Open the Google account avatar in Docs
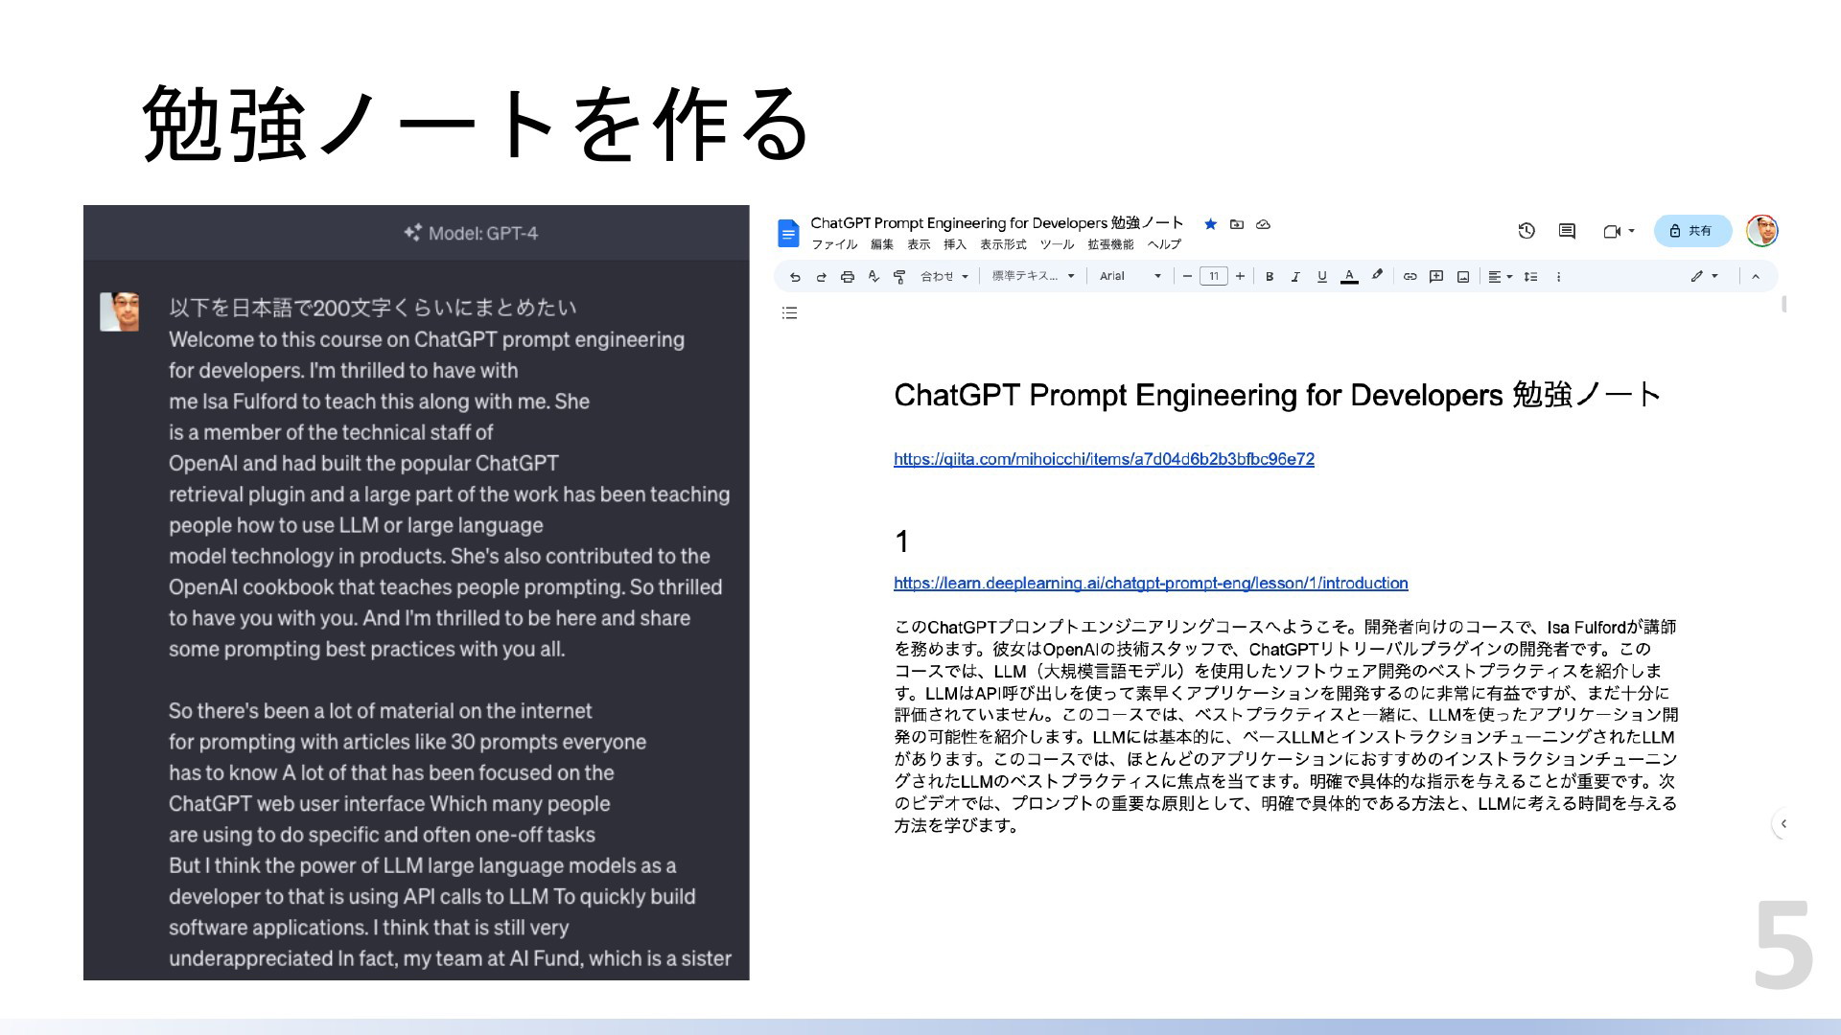The height and width of the screenshot is (1035, 1841). (x=1762, y=231)
